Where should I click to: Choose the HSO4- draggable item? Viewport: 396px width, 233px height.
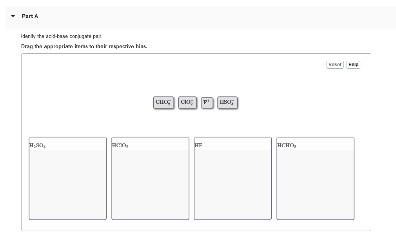227,102
